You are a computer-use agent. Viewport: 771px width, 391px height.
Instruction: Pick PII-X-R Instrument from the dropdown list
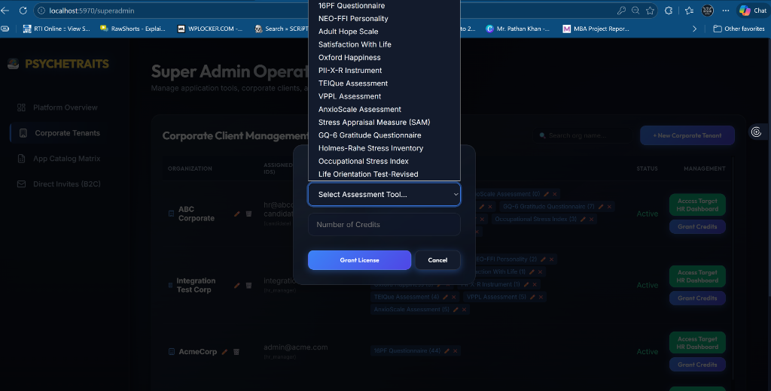pyautogui.click(x=384, y=70)
